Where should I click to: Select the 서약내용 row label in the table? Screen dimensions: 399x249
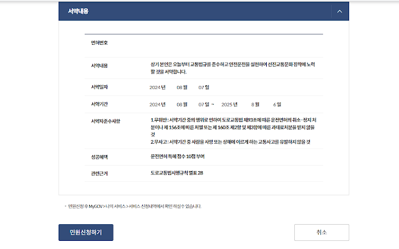pyautogui.click(x=100, y=65)
